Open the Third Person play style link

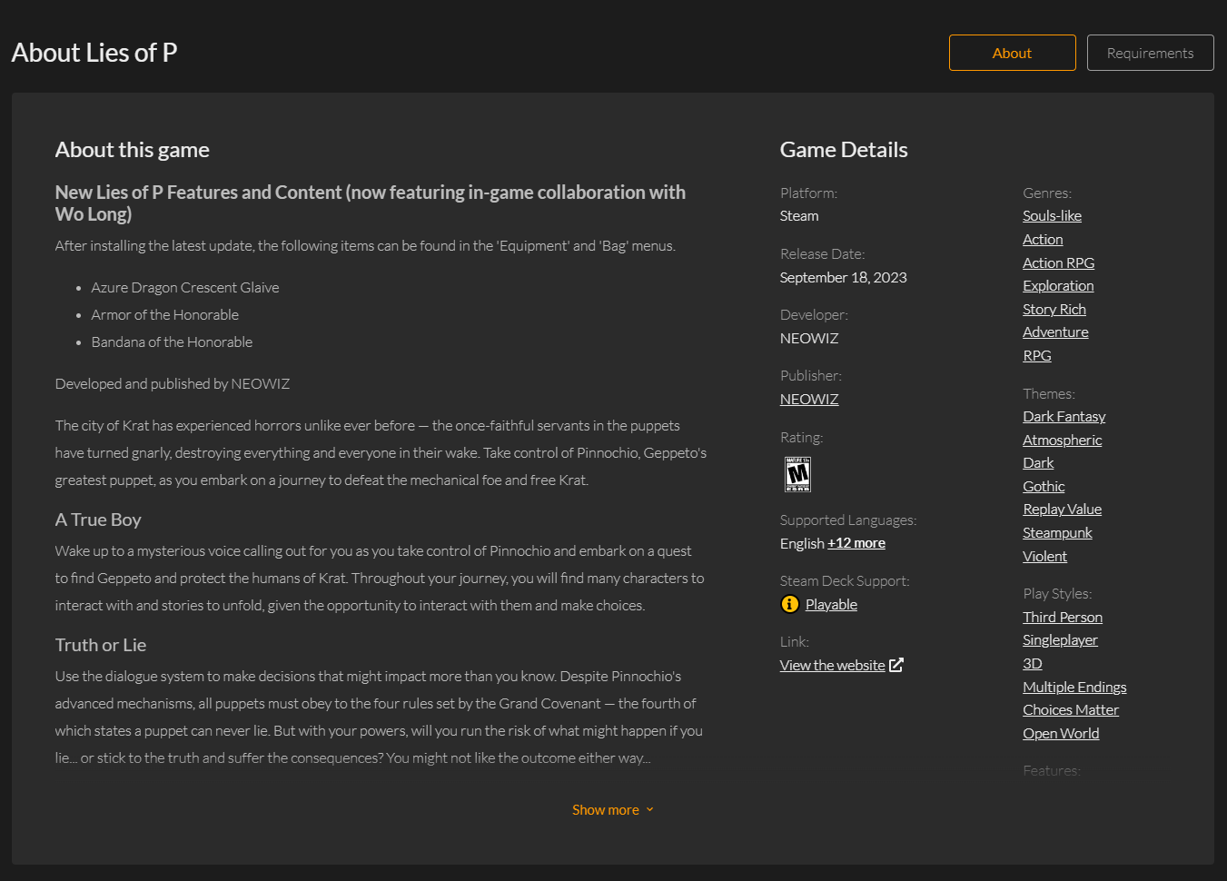[x=1063, y=618]
